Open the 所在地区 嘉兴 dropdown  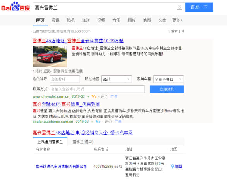[x=117, y=79]
